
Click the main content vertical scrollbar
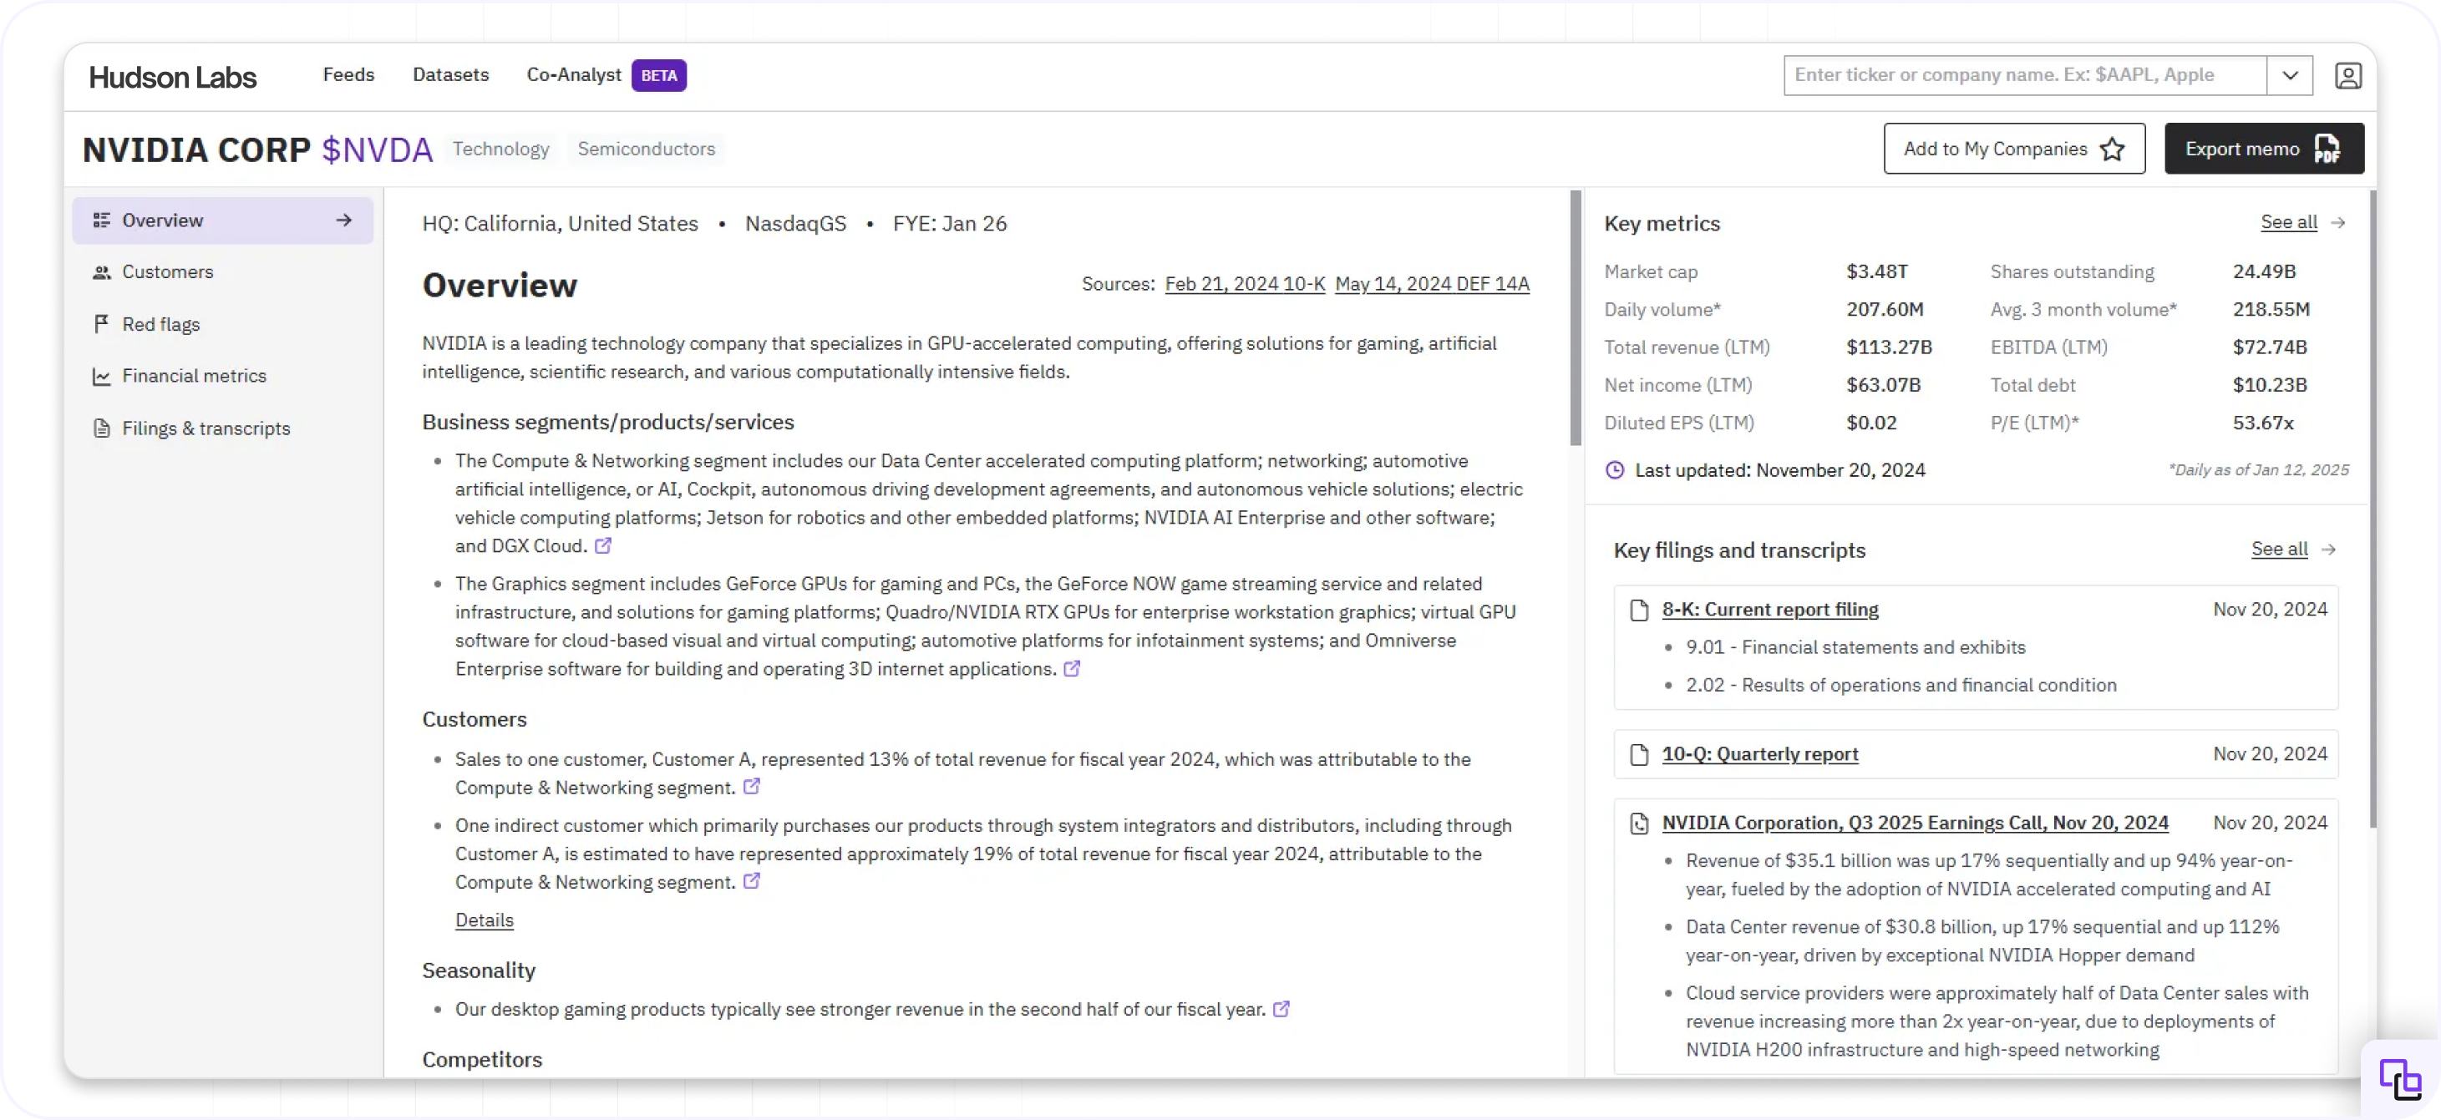(1576, 318)
